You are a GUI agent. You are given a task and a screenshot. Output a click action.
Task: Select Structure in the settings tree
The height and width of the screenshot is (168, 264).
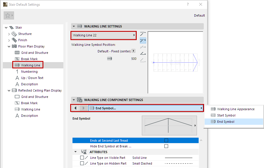point(25,34)
